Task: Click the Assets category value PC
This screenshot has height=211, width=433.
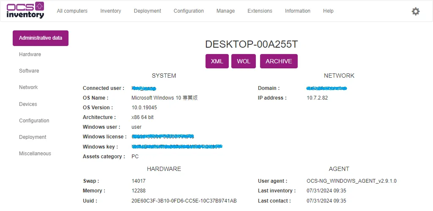Action: [x=135, y=157]
